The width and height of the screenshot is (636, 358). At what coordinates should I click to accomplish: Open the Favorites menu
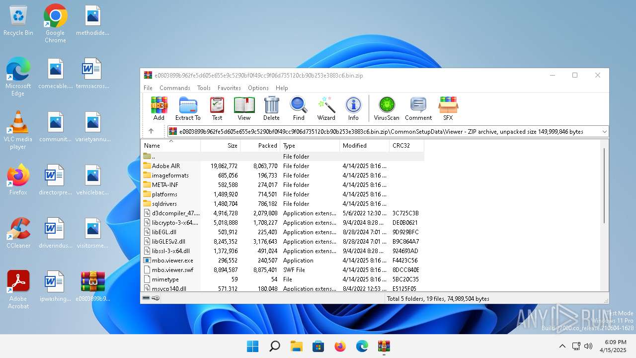tap(229, 88)
